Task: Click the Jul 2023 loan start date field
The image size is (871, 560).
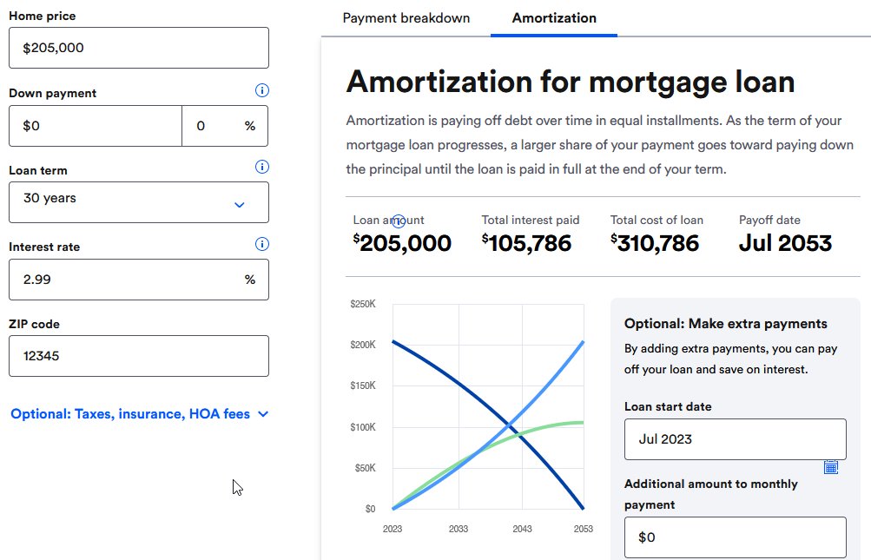Action: click(735, 439)
